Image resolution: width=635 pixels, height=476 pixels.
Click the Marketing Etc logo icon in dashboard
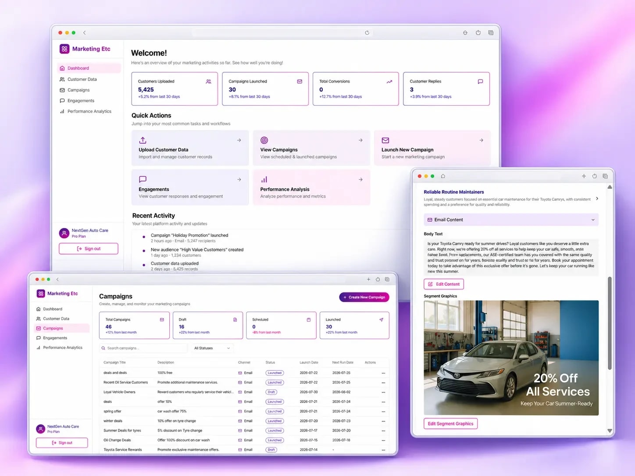click(x=64, y=49)
